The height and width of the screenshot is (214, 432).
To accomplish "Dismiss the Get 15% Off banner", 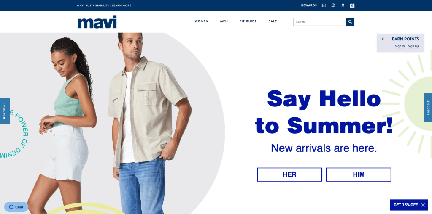I will coord(423,205).
